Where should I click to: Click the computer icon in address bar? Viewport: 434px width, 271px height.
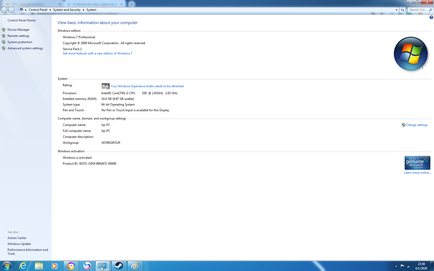21,10
